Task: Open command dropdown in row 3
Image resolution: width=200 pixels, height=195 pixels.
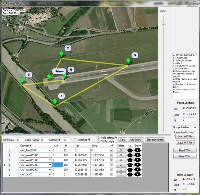Action: pos(50,160)
